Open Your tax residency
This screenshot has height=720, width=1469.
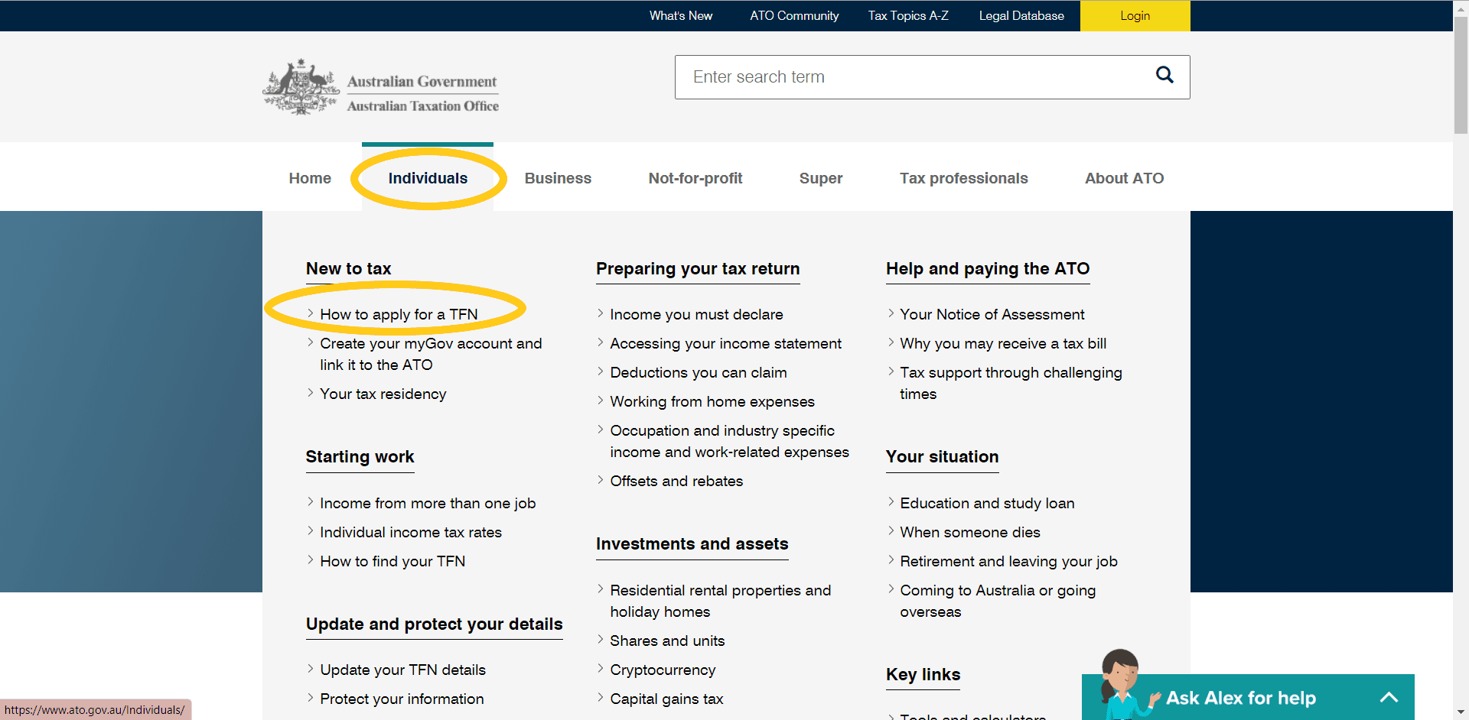(383, 394)
